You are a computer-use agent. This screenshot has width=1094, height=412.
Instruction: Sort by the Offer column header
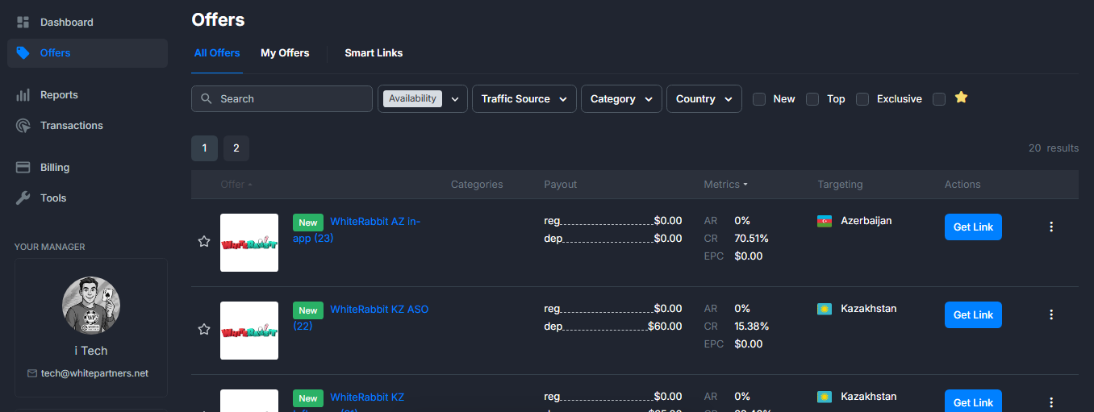[236, 185]
